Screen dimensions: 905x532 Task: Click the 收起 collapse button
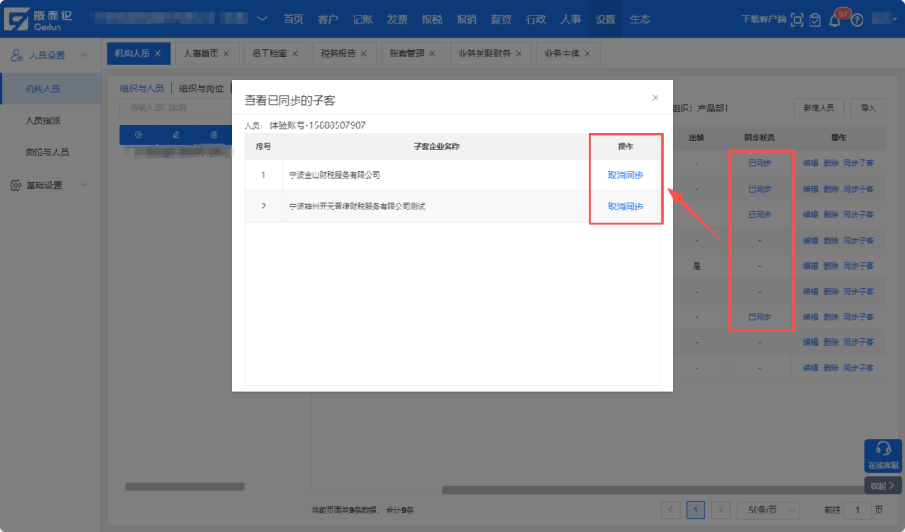882,485
